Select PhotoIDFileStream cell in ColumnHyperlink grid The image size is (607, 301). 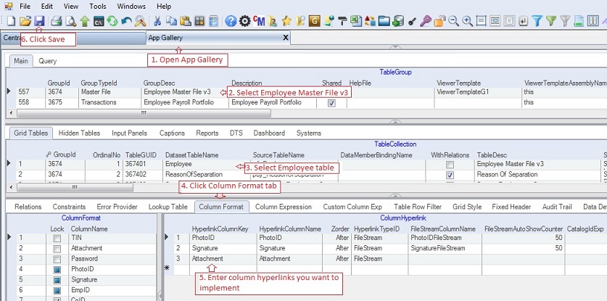[x=445, y=238]
